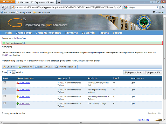This screenshot has height=124, width=166.
Task: Open grant link Z420C130002
Action: [x=25, y=104]
